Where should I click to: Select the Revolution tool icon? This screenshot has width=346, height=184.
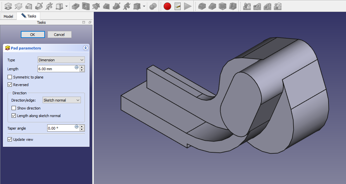pos(18,6)
